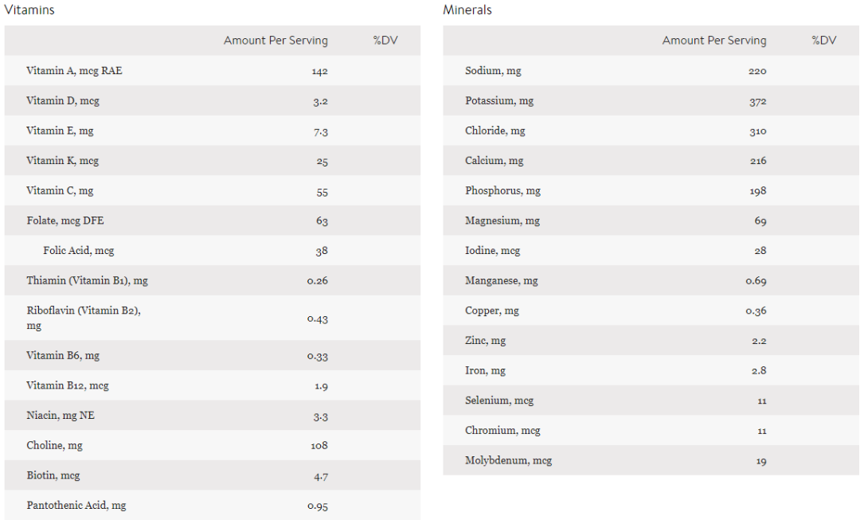Click the %DV header in Minerals table
860x520 pixels.
coord(824,41)
